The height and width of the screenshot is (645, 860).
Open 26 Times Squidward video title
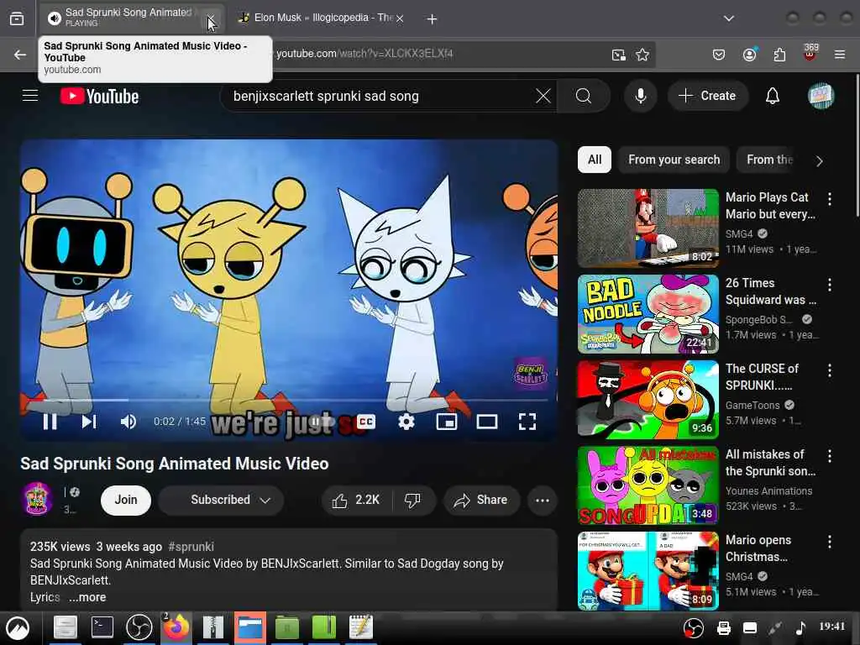(x=771, y=291)
